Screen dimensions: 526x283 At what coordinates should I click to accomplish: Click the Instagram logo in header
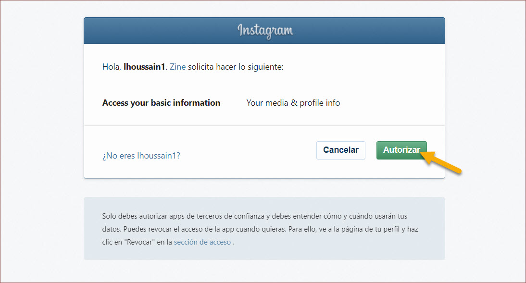(x=265, y=31)
